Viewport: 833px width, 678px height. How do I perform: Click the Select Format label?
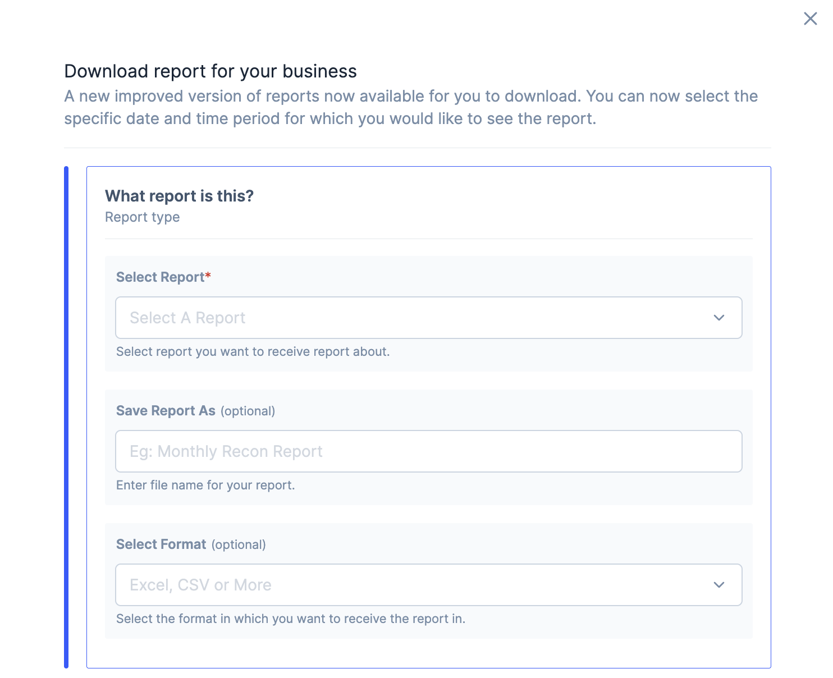point(161,544)
